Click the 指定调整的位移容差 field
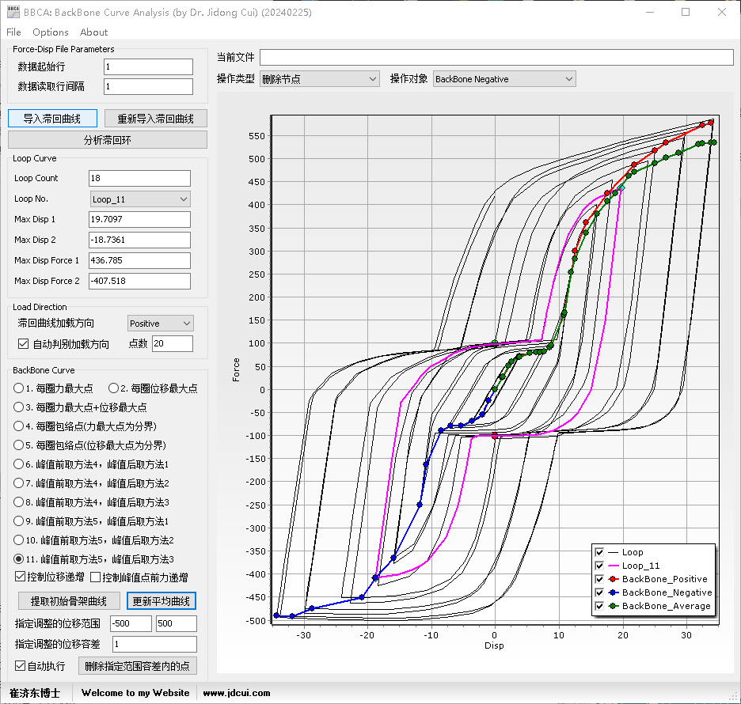The height and width of the screenshot is (704, 741). coord(154,644)
